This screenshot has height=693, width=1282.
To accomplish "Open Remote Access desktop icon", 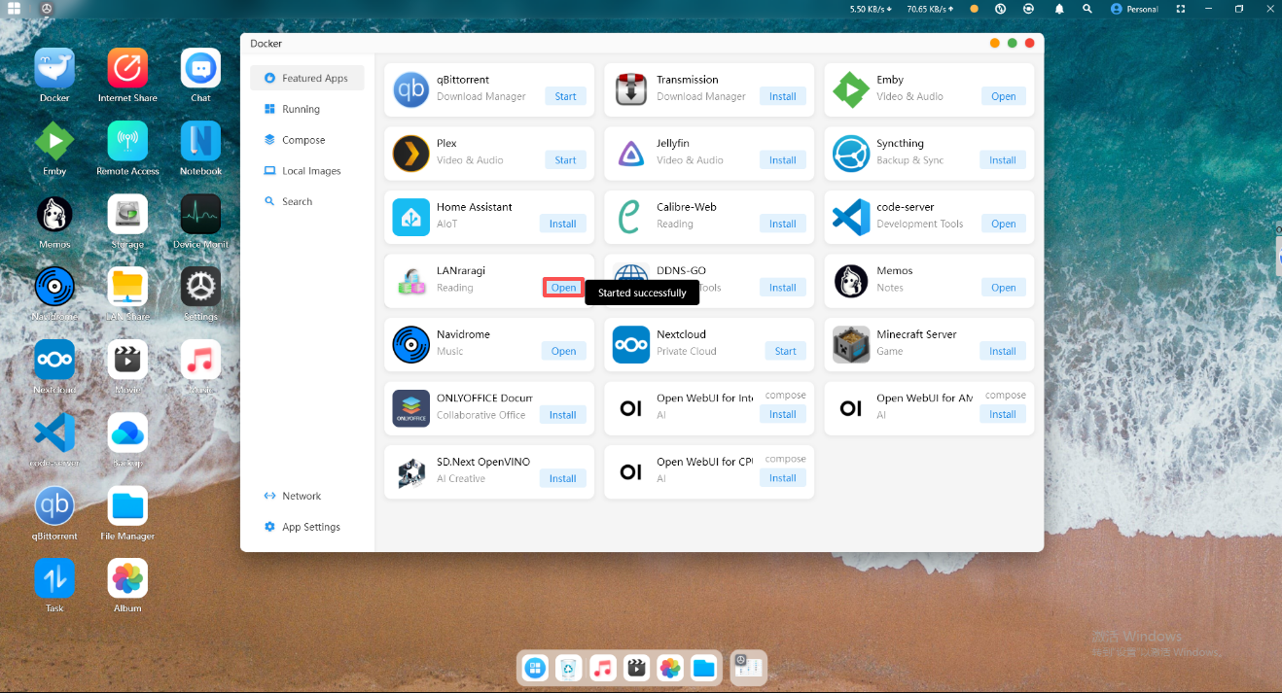I will pos(127,141).
